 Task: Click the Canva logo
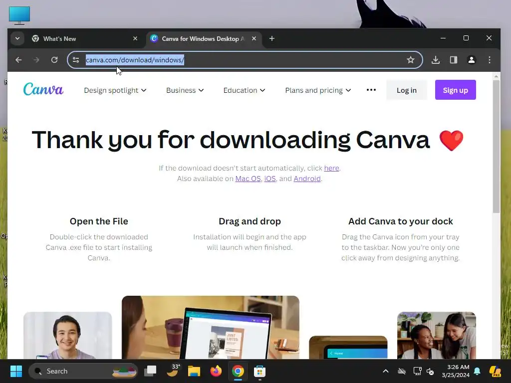coord(43,89)
